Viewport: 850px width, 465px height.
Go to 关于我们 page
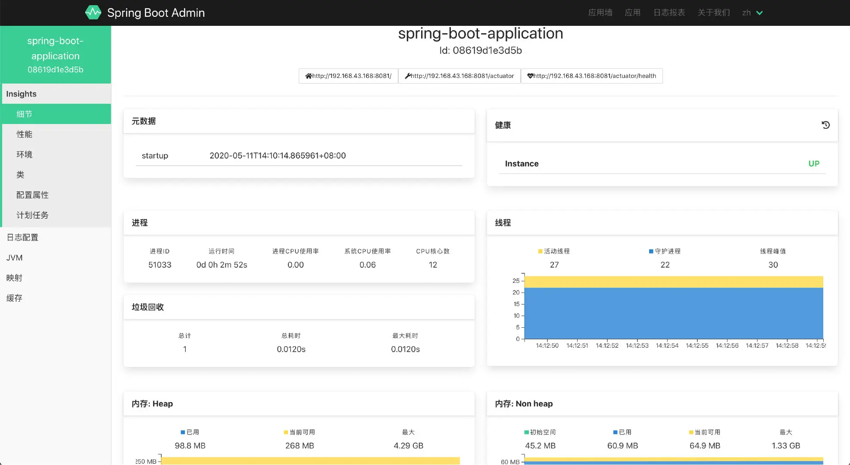click(x=714, y=13)
